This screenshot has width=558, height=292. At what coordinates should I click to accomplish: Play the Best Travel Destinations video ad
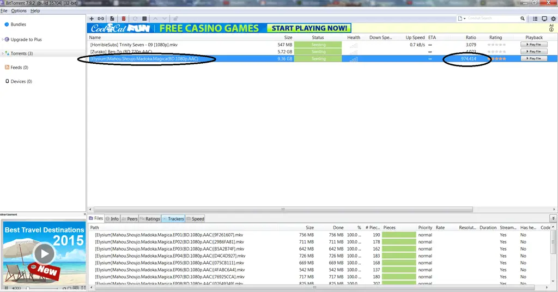(x=44, y=253)
